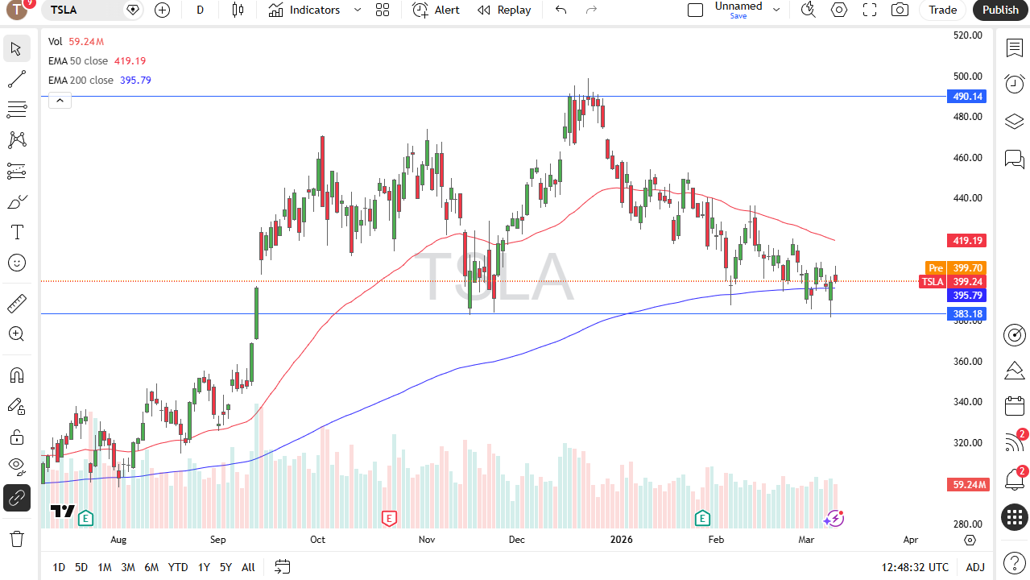Toggle stay in drawing mode

(16, 406)
